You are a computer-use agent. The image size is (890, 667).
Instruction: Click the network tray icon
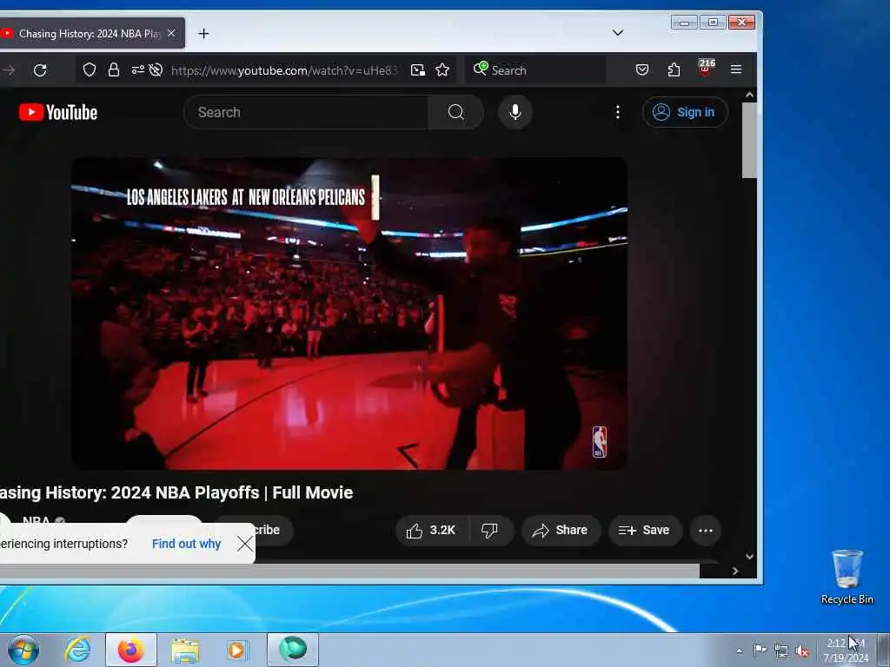pyautogui.click(x=781, y=651)
